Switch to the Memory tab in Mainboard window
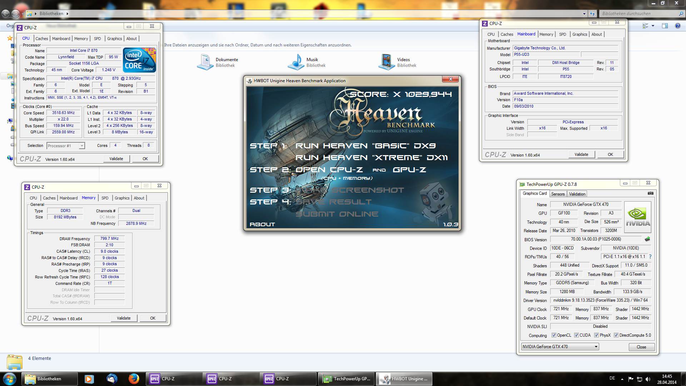Screen dimensions: 686x386 tap(546, 34)
